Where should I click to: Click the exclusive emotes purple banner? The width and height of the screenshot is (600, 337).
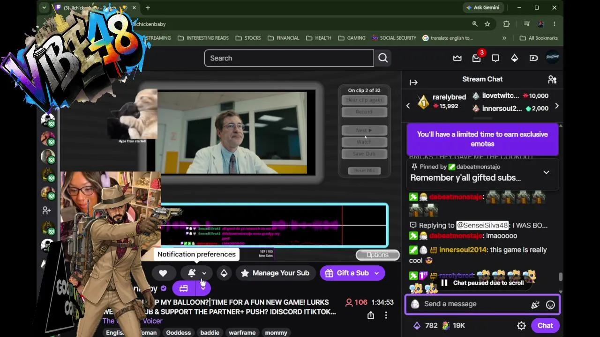pyautogui.click(x=482, y=139)
